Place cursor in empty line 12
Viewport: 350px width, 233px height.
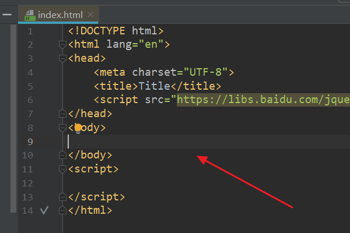click(205, 183)
